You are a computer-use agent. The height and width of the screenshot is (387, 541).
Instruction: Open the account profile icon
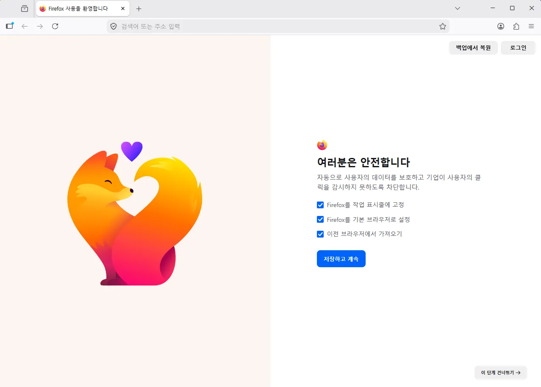pos(501,26)
